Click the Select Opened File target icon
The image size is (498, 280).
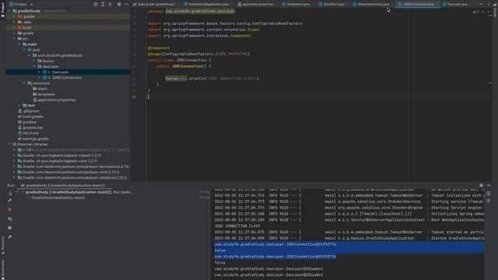[95, 4]
